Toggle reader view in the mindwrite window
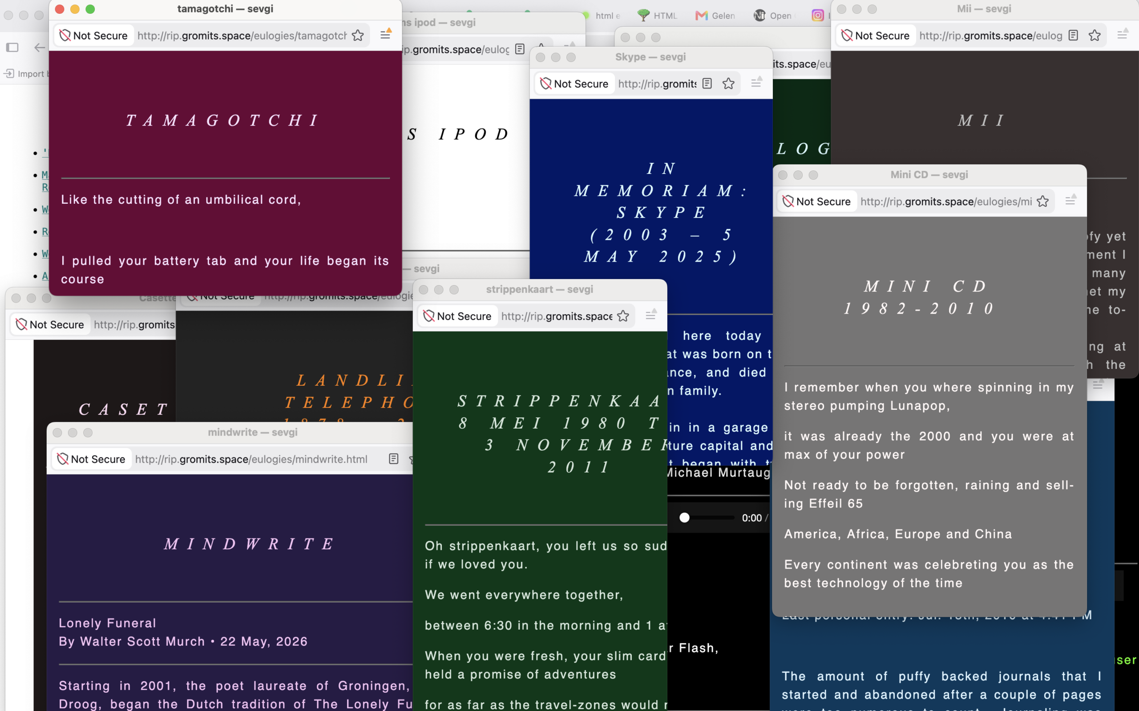This screenshot has width=1139, height=711. (x=393, y=459)
